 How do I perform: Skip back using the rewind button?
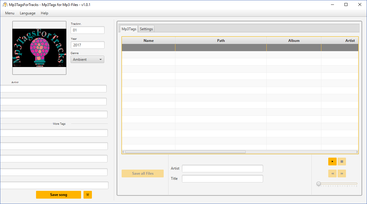pos(332,173)
